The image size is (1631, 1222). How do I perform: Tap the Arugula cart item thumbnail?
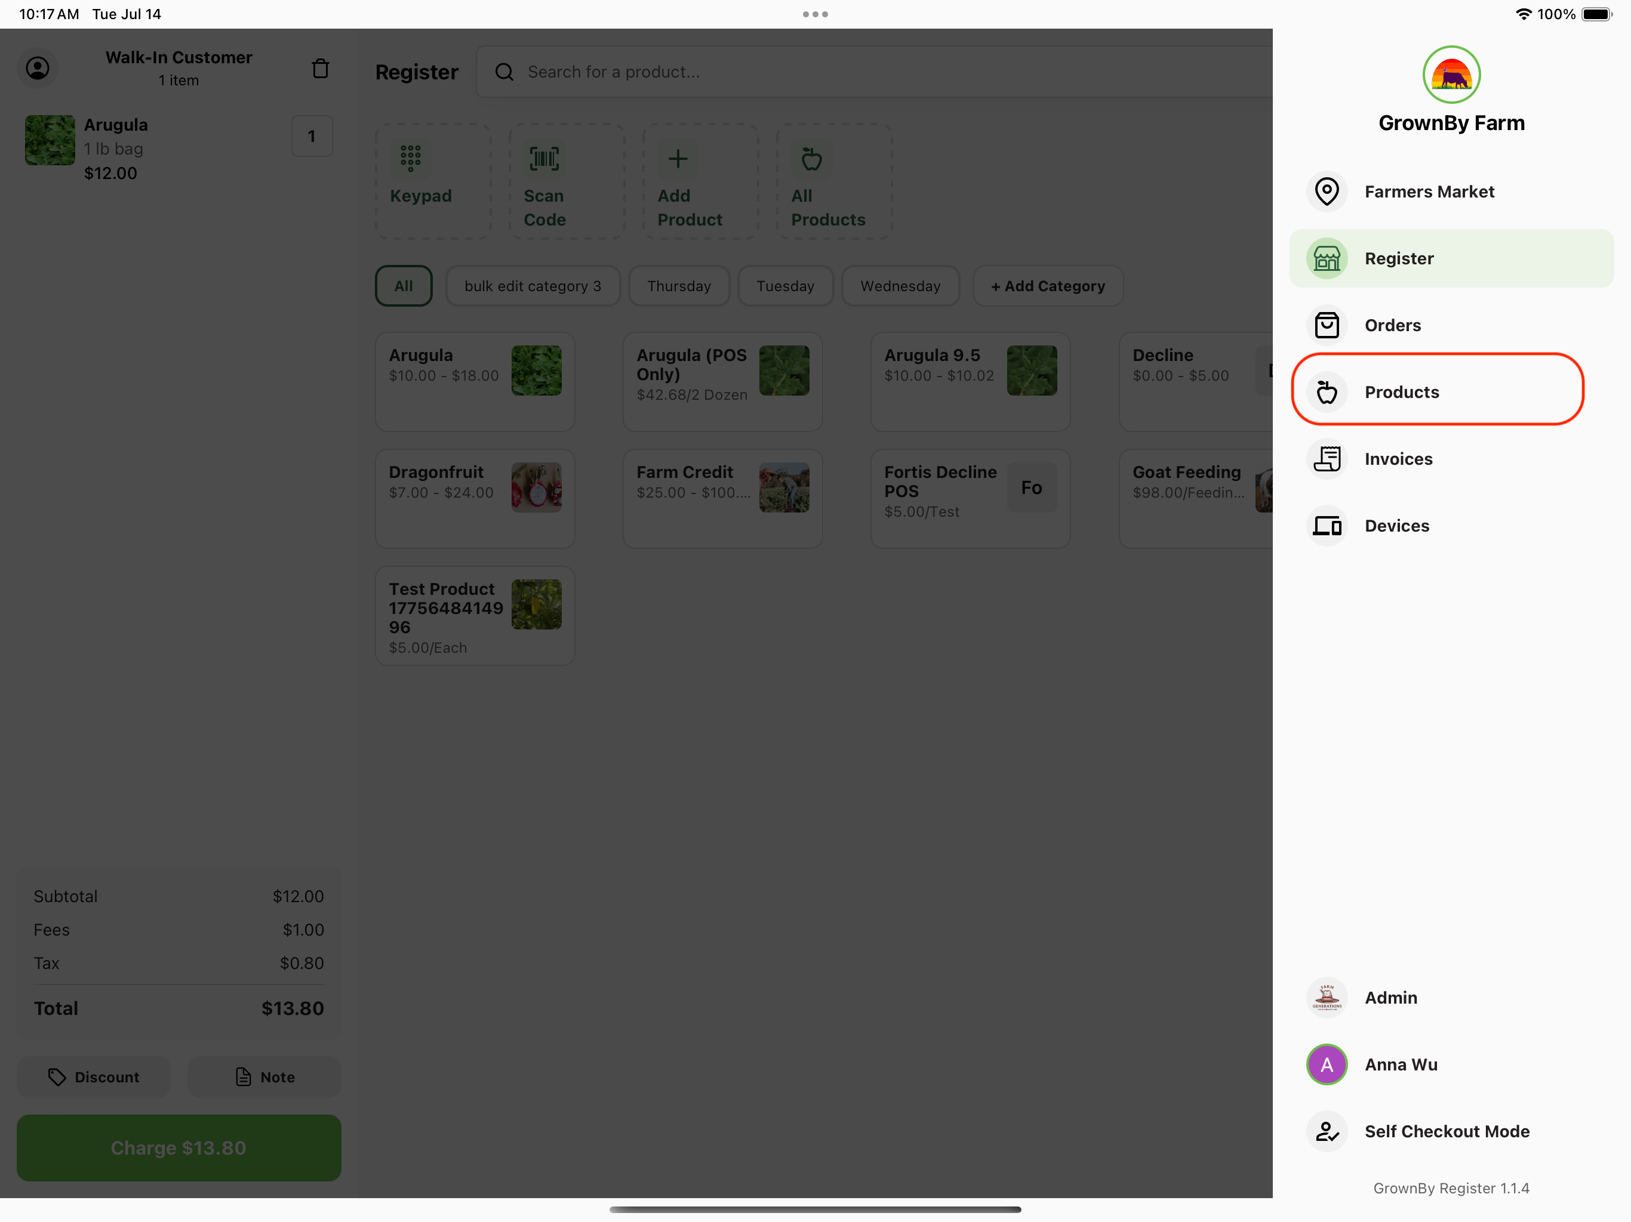pos(50,140)
